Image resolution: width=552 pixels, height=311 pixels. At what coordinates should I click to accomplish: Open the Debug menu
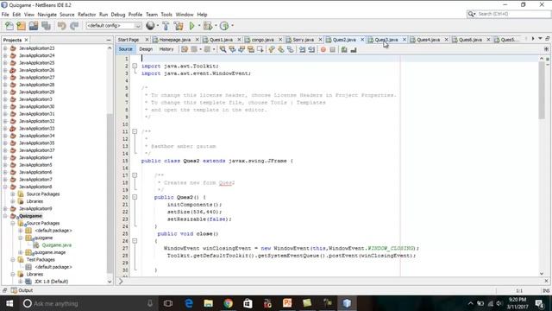(118, 15)
